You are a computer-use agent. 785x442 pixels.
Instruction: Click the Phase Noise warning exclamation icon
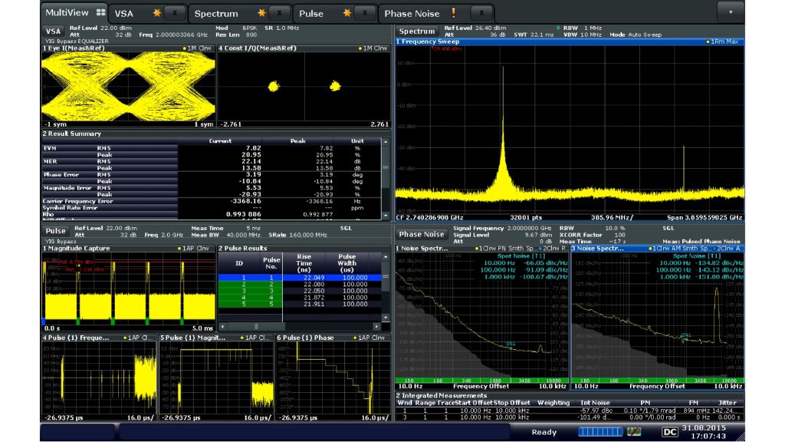coord(453,13)
